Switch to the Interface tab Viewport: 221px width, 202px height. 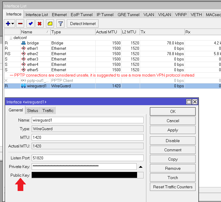point(14,14)
